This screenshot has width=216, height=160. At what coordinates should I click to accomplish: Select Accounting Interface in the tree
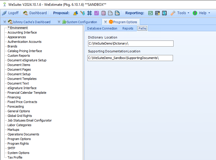tap(22, 32)
